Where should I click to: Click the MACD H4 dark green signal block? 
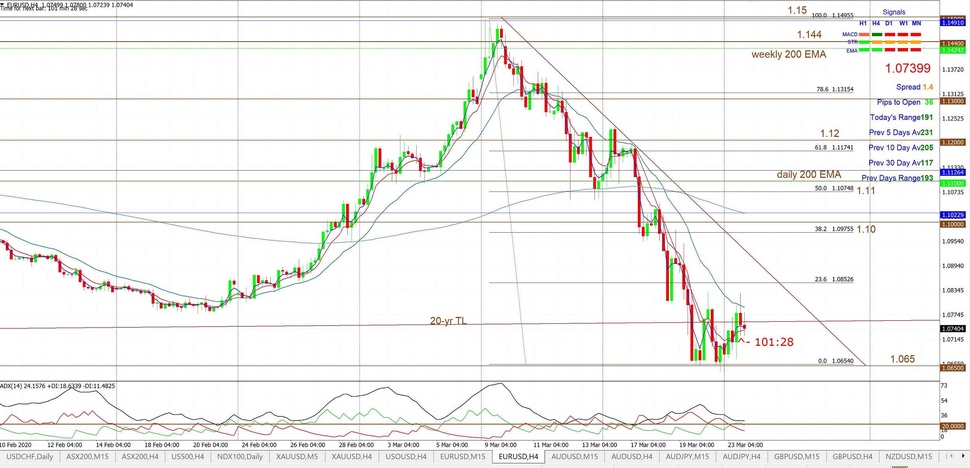877,35
